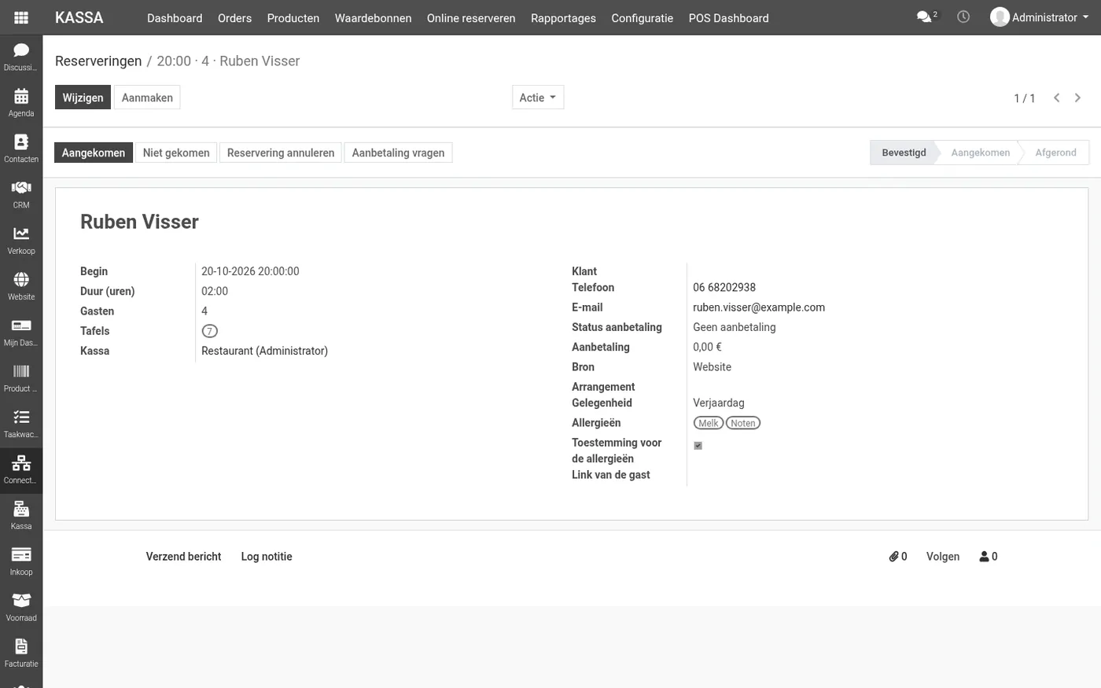Open the Waardebonnen menu

click(x=373, y=17)
